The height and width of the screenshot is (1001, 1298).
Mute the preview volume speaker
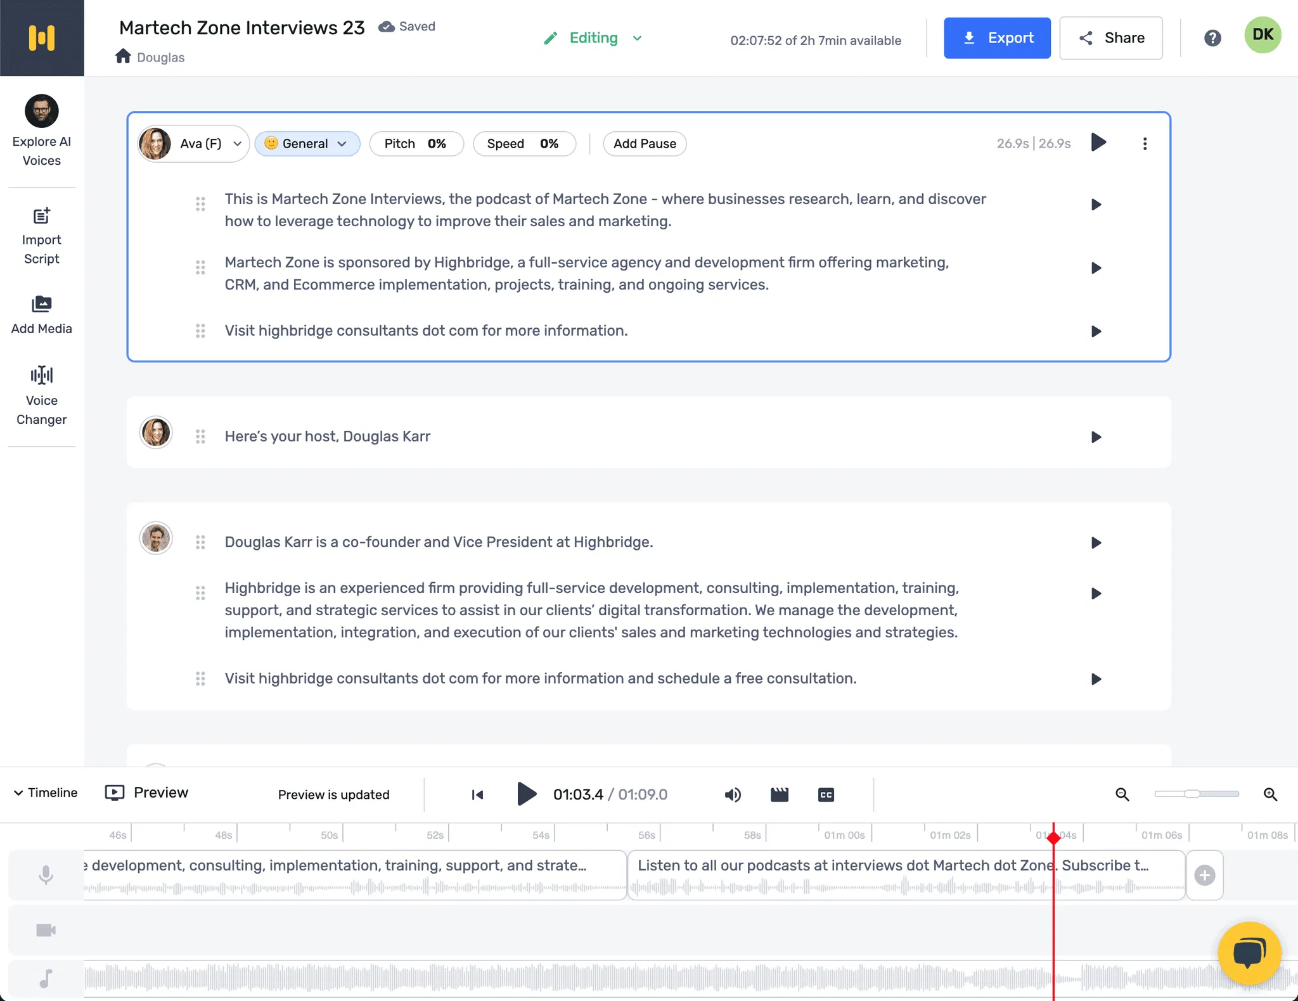coord(732,794)
